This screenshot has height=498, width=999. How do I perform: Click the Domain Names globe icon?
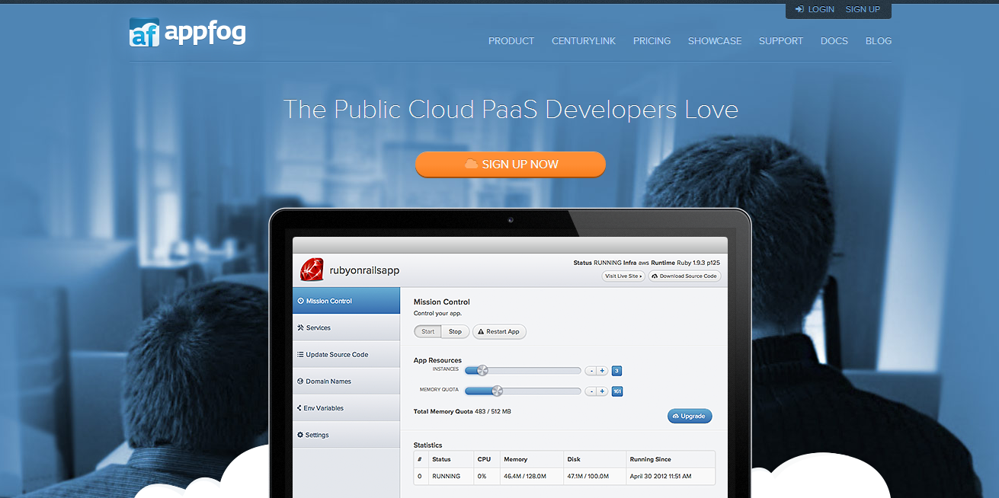[x=300, y=381]
